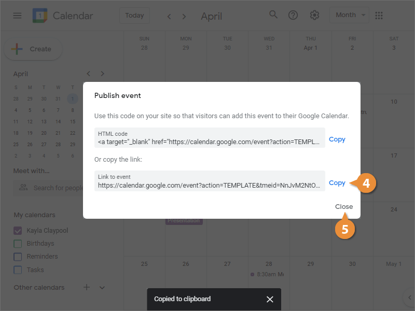Viewport: 415px width, 311px height.
Task: Open the Help question mark icon
Action: tap(293, 15)
